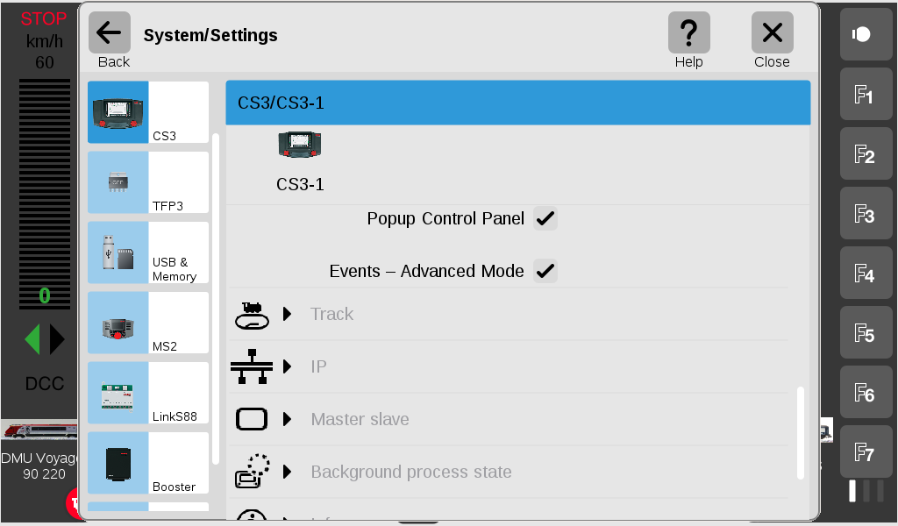Expand Background process state section
898x526 pixels.
click(509, 472)
